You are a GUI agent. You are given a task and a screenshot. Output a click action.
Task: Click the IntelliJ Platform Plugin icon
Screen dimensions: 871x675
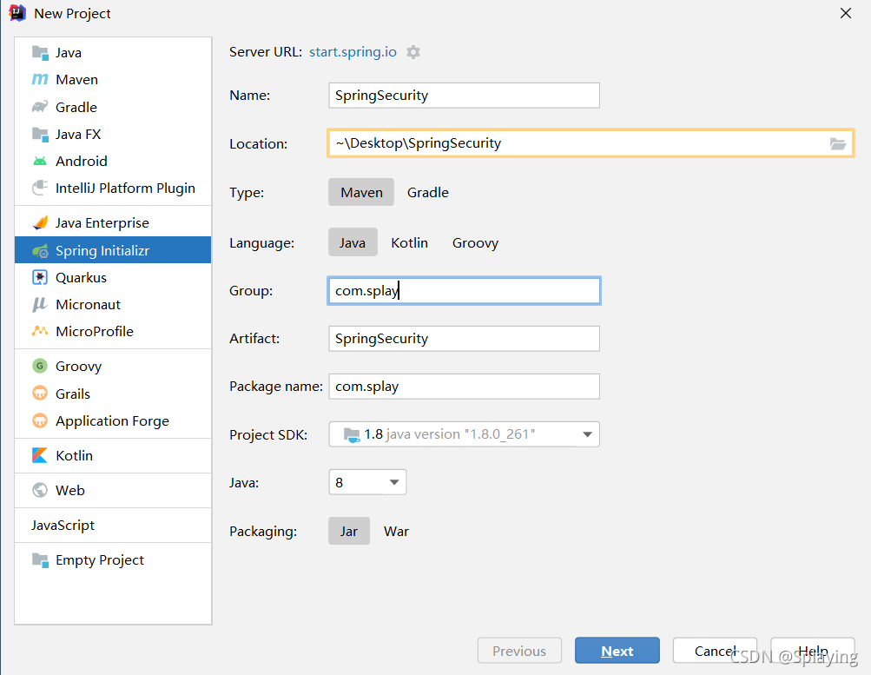coord(40,188)
